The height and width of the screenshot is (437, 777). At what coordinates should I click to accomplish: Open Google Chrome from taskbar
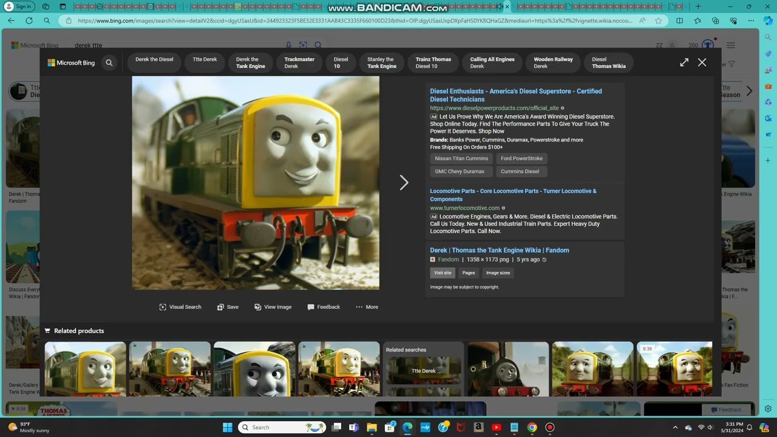[x=532, y=427]
